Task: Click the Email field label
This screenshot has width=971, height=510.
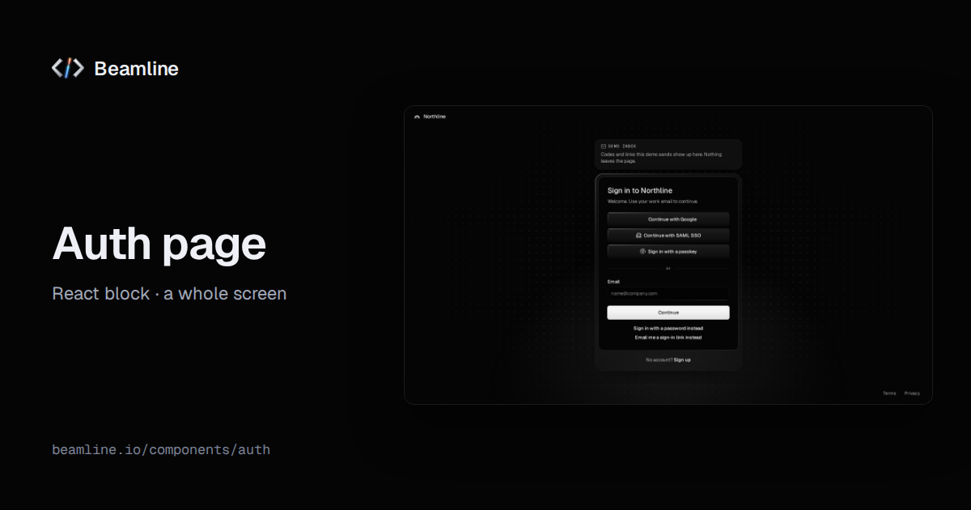Action: click(613, 282)
